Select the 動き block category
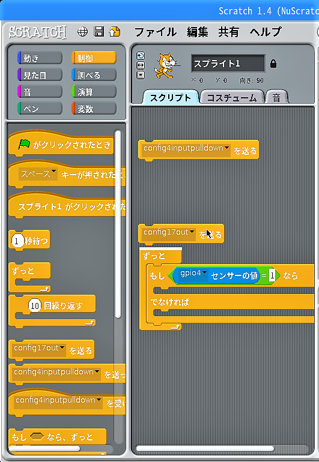319x462 pixels. tap(40, 58)
